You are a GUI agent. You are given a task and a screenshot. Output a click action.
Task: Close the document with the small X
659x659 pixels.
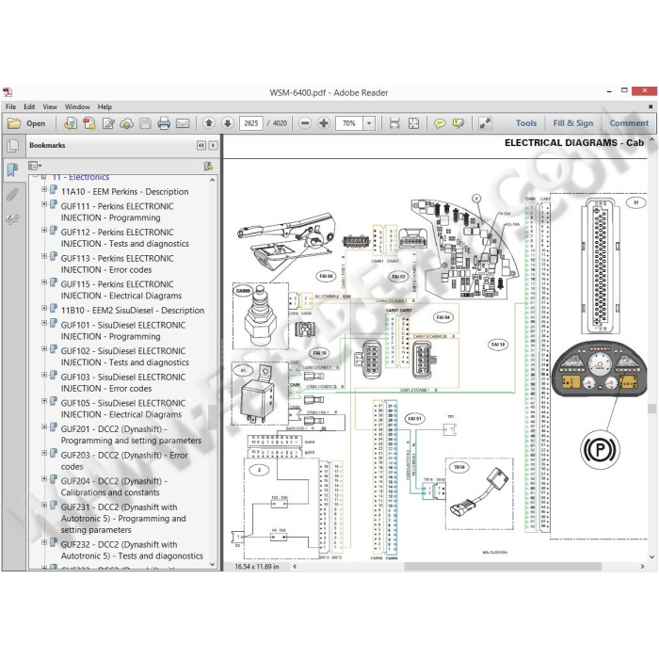click(x=651, y=106)
